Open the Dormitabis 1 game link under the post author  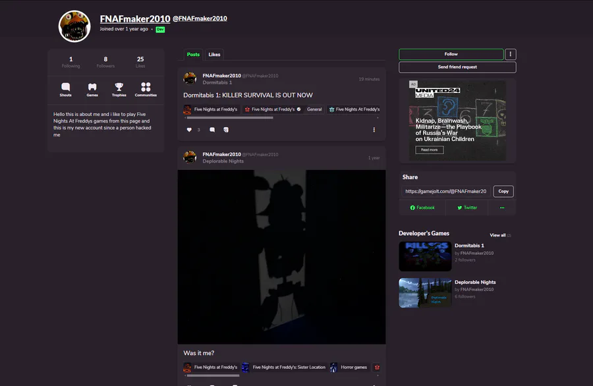(x=217, y=82)
